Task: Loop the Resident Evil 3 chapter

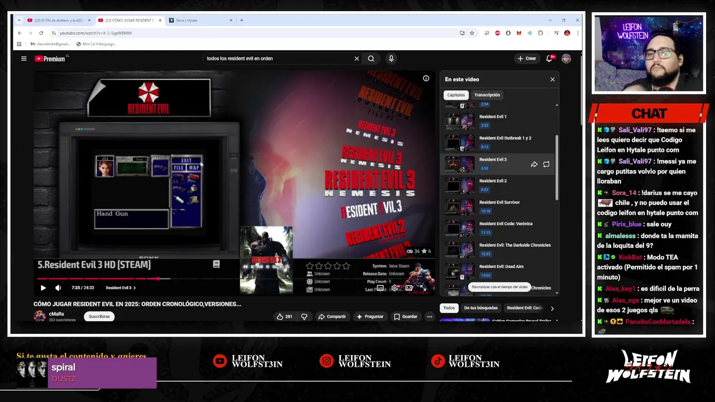Action: [546, 164]
